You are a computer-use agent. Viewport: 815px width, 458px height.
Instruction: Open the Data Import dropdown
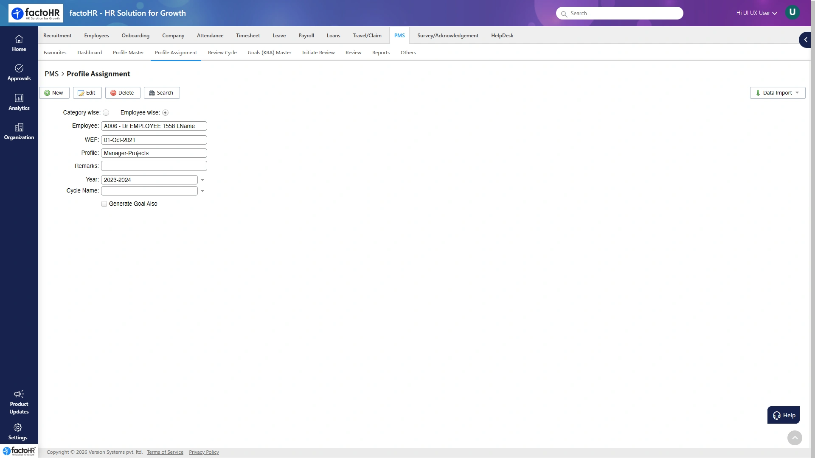(777, 93)
